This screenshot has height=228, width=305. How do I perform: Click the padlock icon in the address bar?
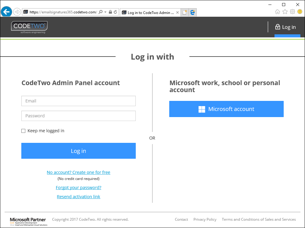click(110, 12)
